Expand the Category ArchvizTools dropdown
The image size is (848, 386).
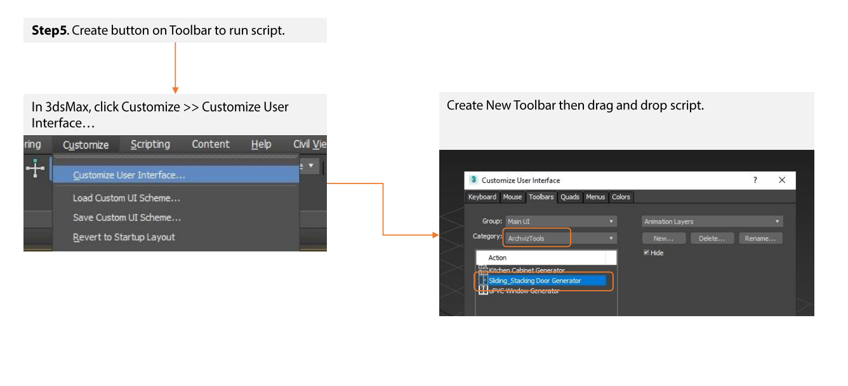(560, 238)
